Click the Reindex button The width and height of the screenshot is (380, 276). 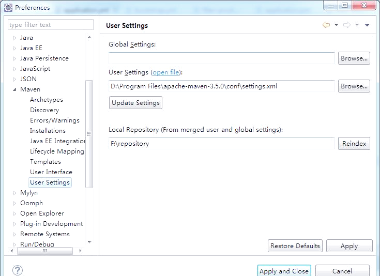354,144
